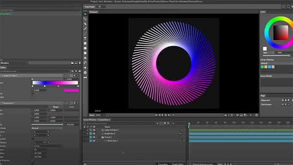Select the Rectangle shape tool
This screenshot has height=165, width=293.
(x=85, y=44)
